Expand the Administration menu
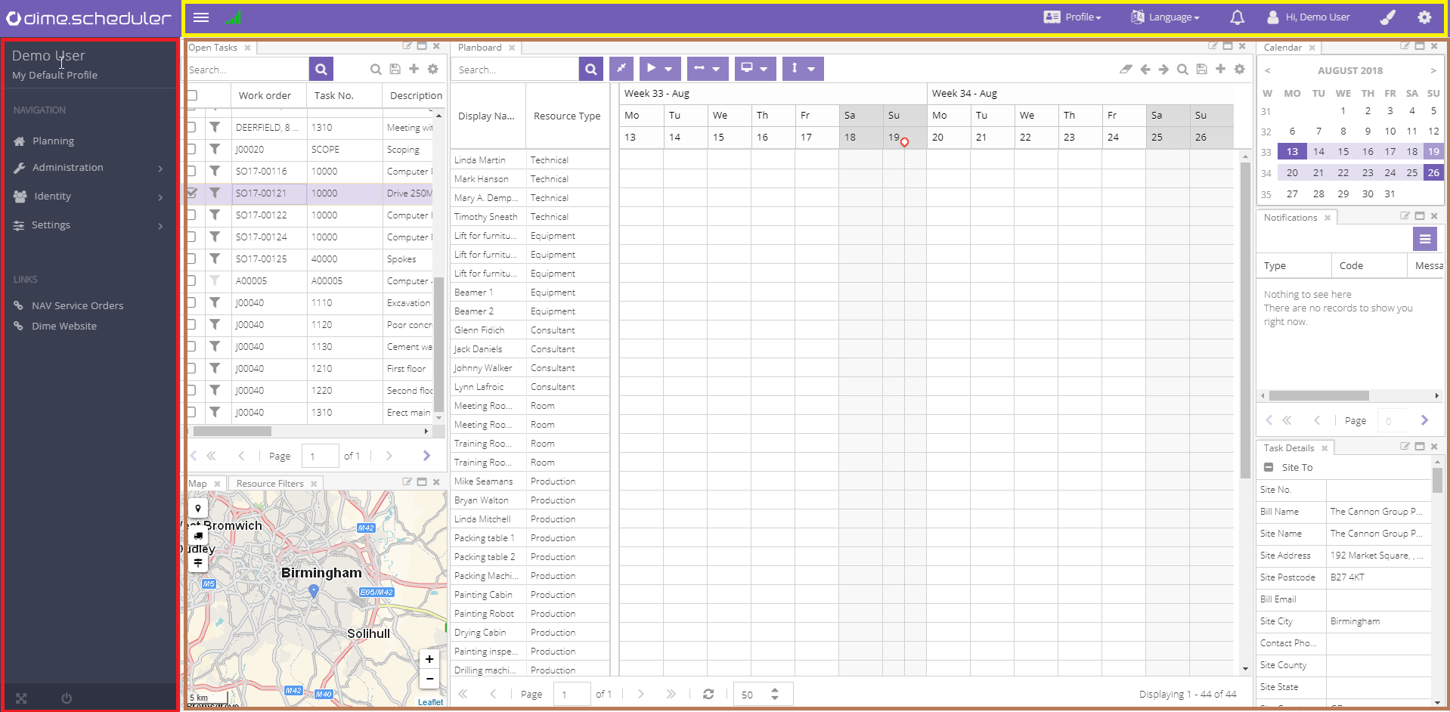The image size is (1450, 712). pyautogui.click(x=88, y=168)
